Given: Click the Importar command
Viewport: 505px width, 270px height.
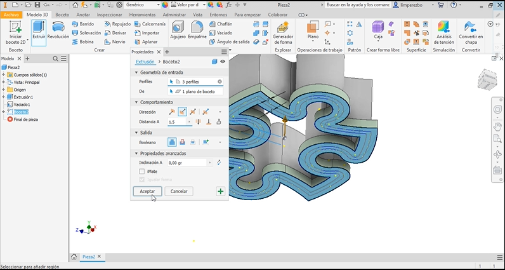Looking at the screenshot, I should (x=147, y=32).
